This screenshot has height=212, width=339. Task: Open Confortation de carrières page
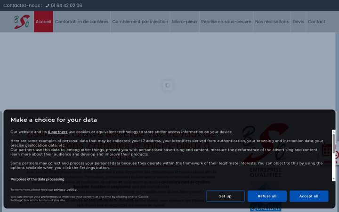81,22
